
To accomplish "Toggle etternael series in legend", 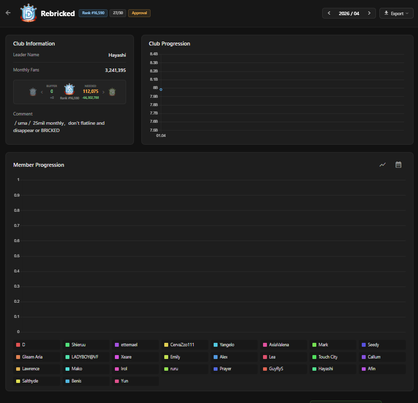I will [x=135, y=345].
